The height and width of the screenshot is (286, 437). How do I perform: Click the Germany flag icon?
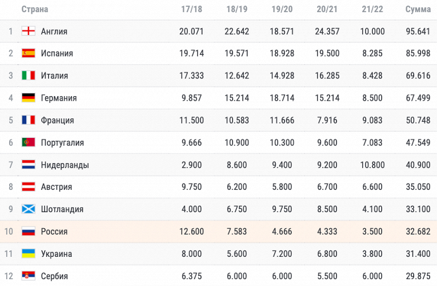point(29,98)
